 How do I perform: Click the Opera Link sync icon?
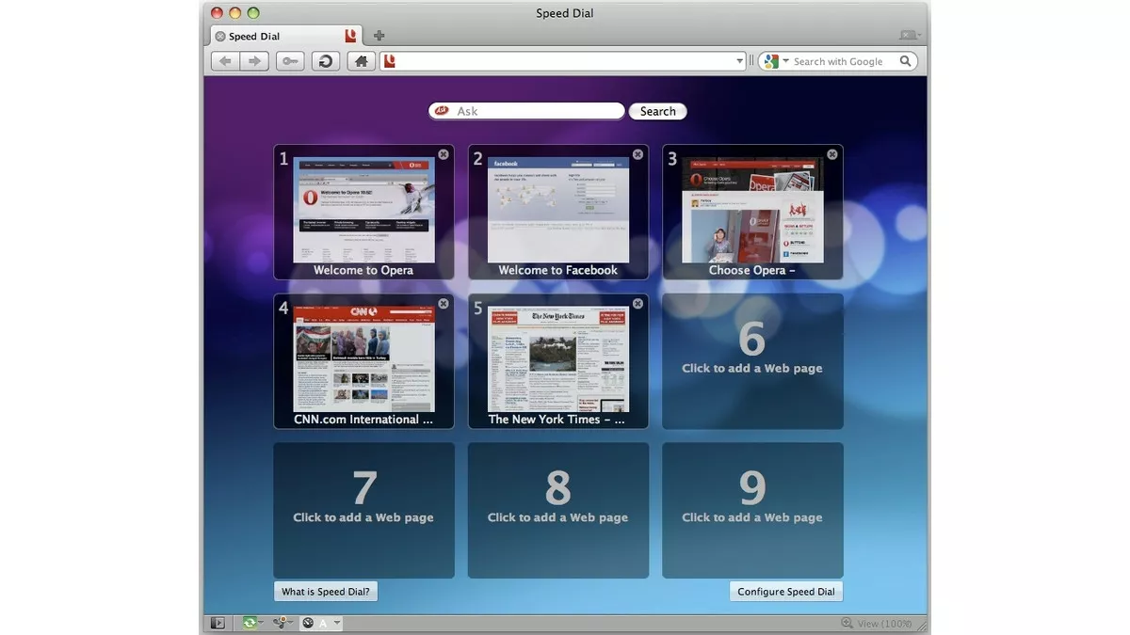(x=250, y=623)
